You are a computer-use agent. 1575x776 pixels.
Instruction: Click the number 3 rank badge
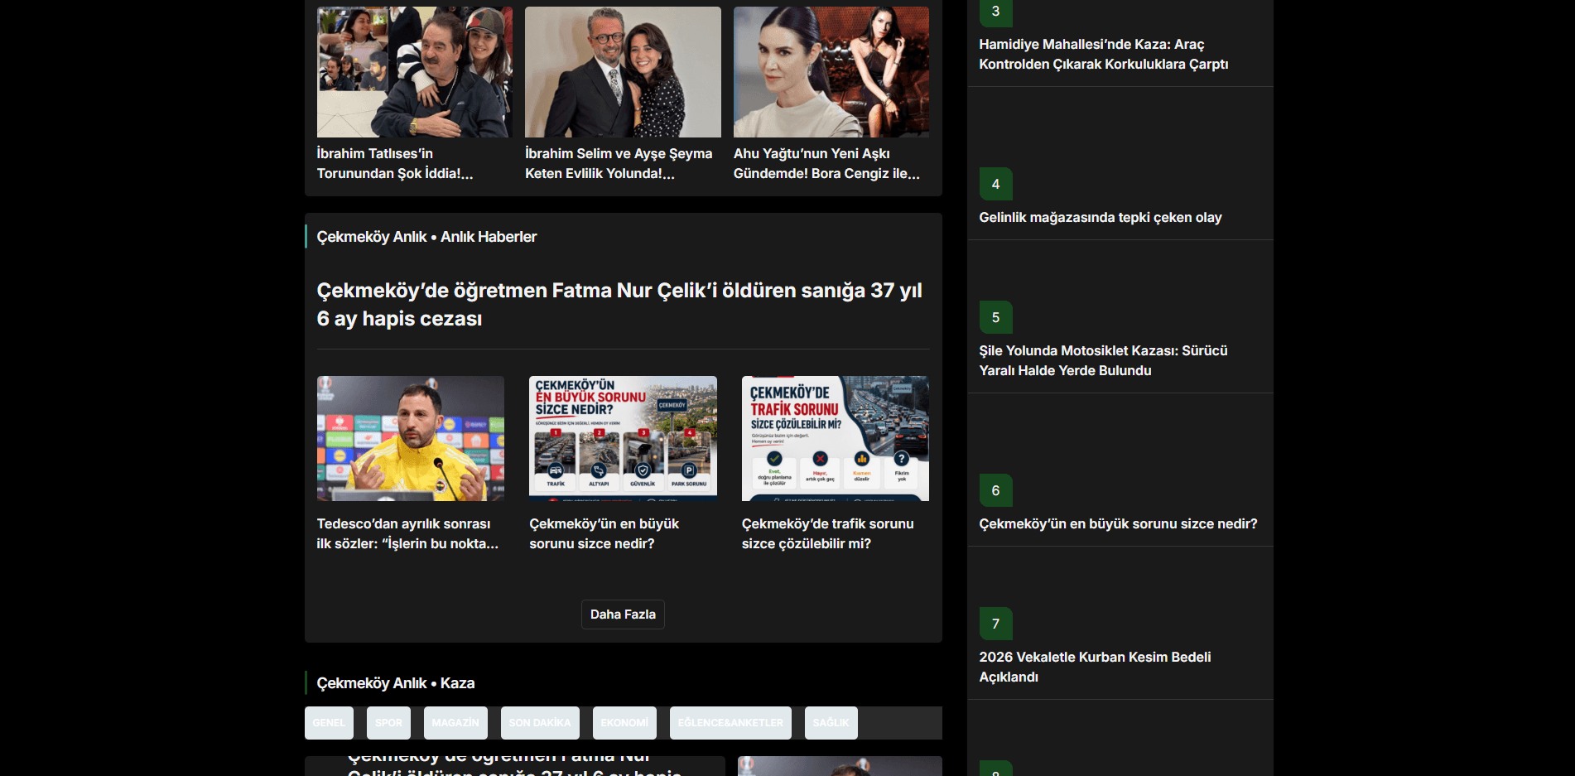coord(996,12)
